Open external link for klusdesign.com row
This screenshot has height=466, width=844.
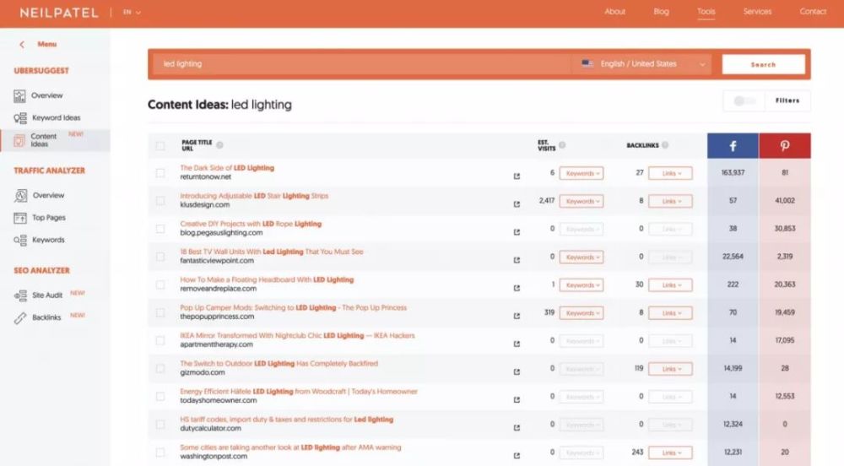[517, 204]
